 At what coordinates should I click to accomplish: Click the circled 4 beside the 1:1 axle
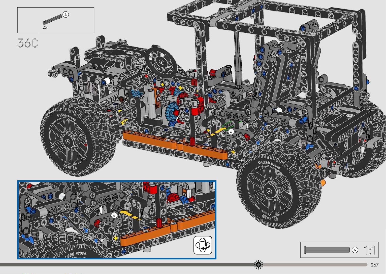[355, 250]
